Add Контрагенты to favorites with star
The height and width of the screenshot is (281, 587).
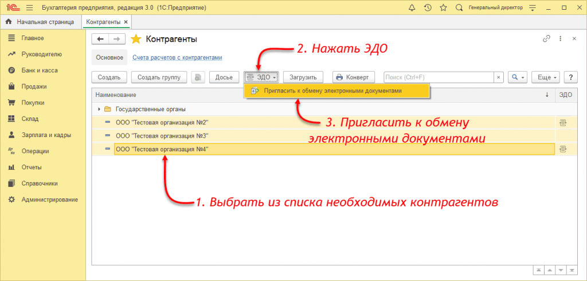pyautogui.click(x=136, y=39)
